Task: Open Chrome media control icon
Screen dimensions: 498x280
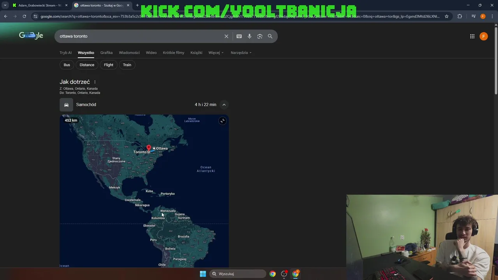Action: pos(473,16)
